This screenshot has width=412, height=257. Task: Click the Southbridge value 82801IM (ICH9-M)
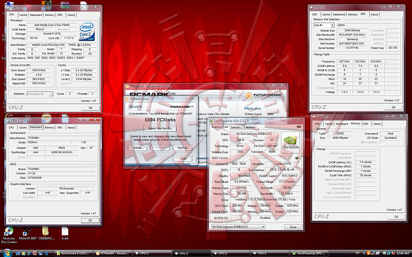pos(62,152)
